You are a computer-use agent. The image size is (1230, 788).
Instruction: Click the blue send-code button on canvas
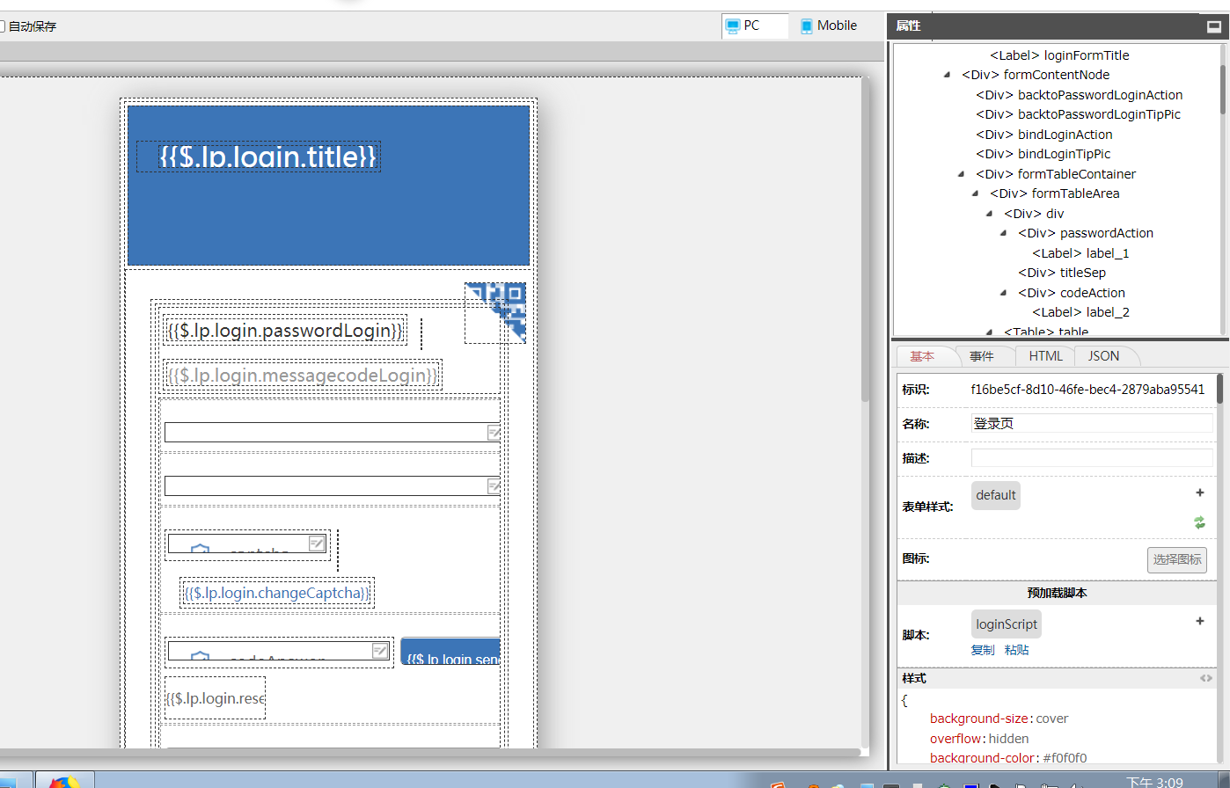tap(450, 652)
